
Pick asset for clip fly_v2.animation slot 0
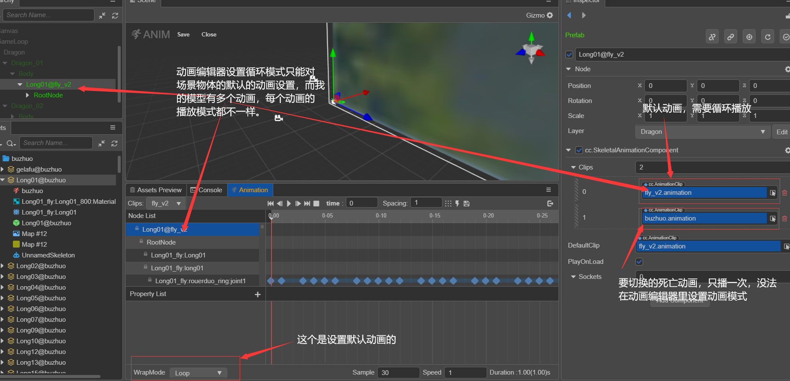773,193
